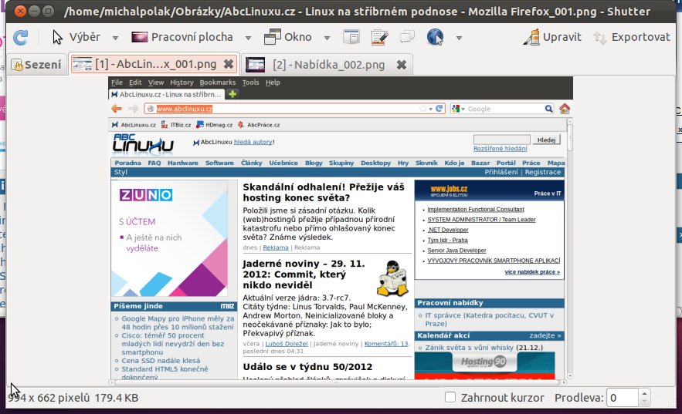
Task: Click the web page globe capture icon
Action: [435, 37]
